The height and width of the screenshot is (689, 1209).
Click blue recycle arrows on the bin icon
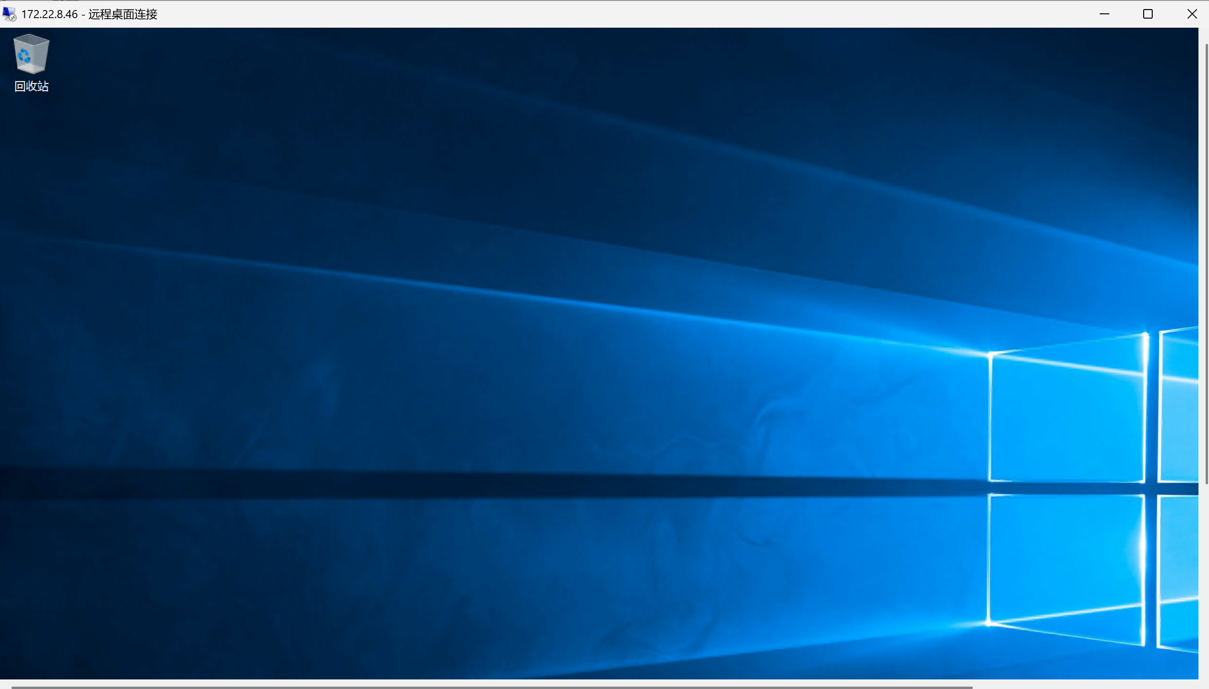pos(24,56)
